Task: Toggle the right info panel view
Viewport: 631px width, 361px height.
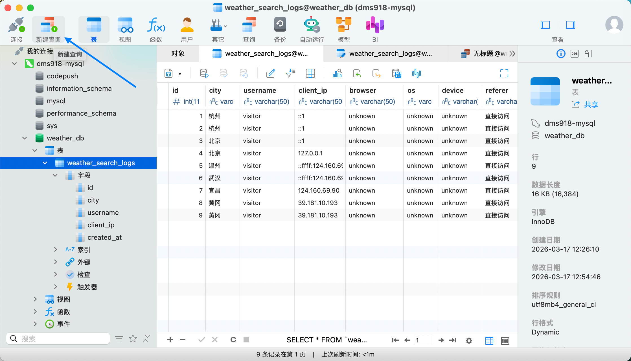Action: (570, 25)
